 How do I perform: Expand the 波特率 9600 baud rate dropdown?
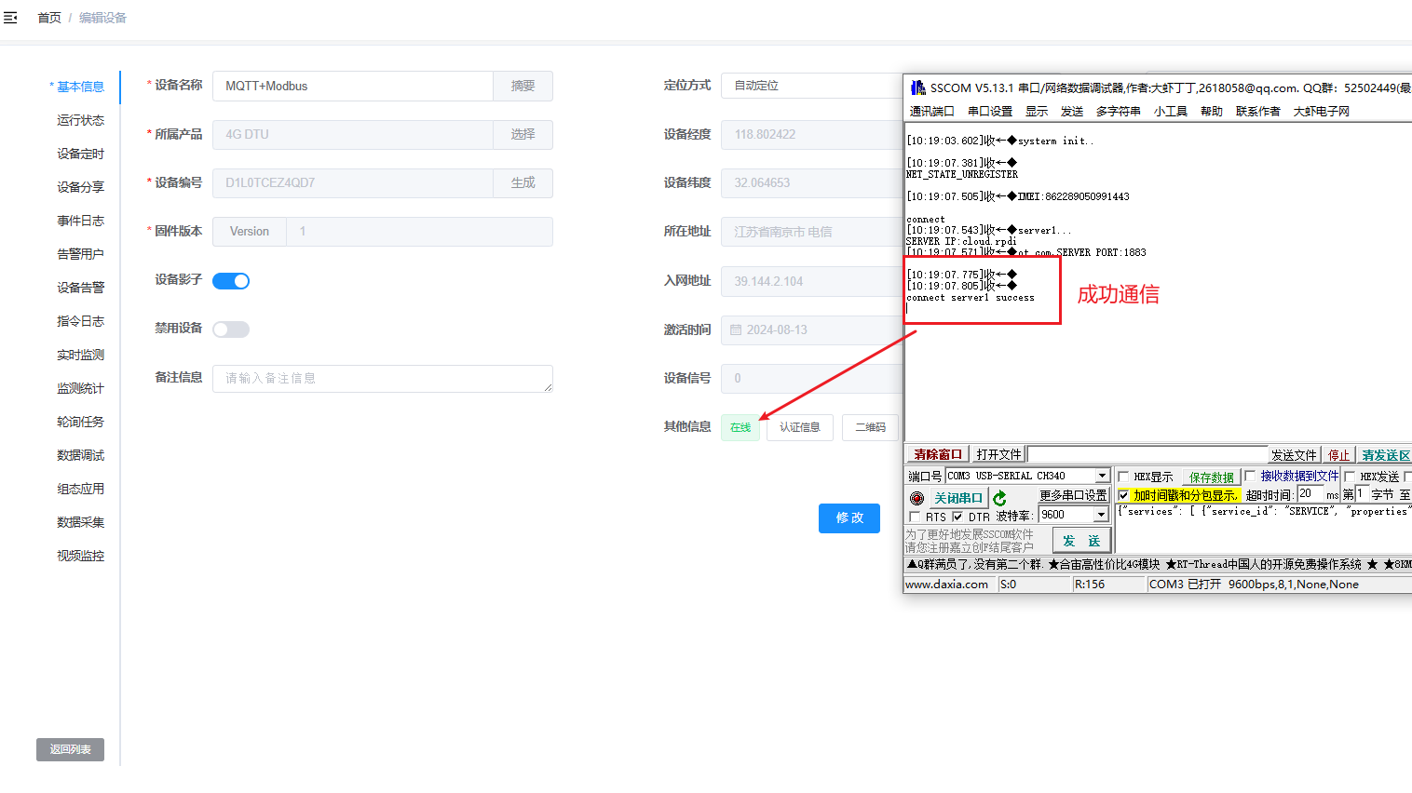[1100, 515]
